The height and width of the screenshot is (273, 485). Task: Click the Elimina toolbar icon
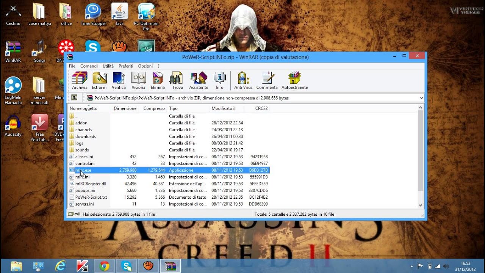point(158,80)
